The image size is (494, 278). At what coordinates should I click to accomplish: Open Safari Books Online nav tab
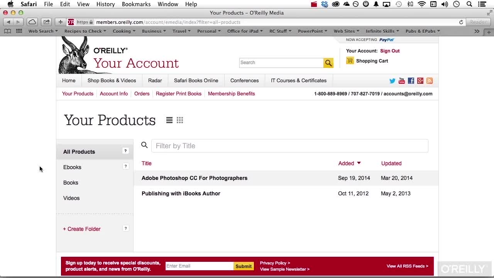pos(196,81)
